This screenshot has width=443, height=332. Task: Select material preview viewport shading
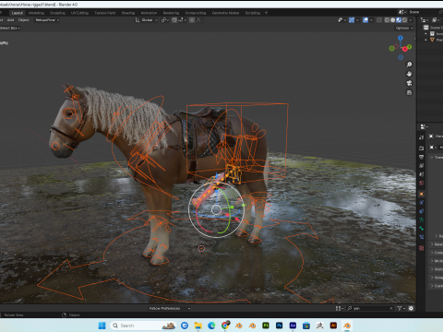click(399, 20)
